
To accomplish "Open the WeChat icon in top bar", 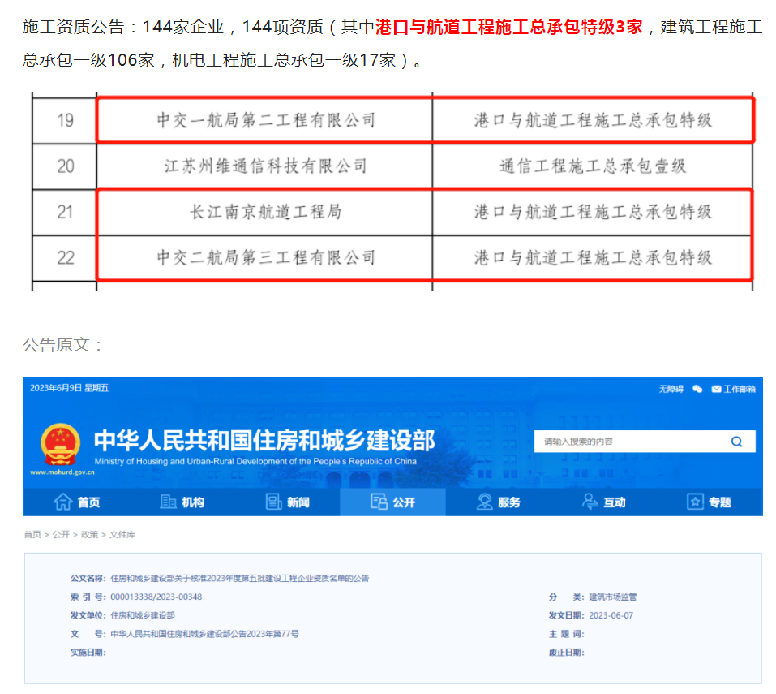I will pyautogui.click(x=697, y=389).
